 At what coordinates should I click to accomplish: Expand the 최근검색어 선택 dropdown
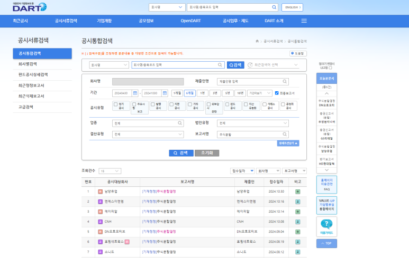click(273, 65)
